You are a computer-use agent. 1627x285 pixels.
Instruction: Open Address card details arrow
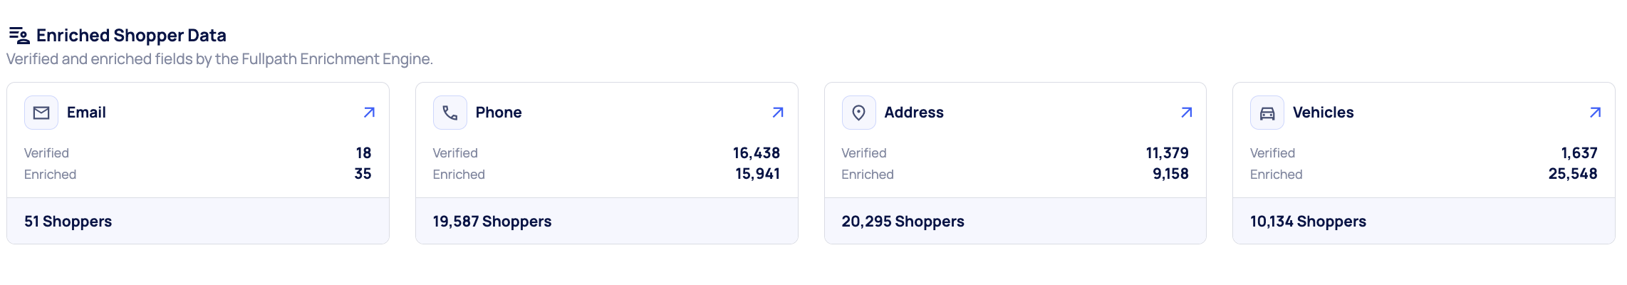(1186, 113)
